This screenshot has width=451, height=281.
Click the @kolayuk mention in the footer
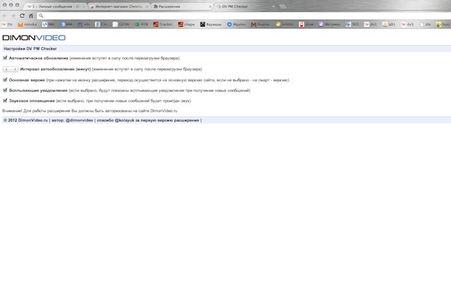tap(125, 120)
